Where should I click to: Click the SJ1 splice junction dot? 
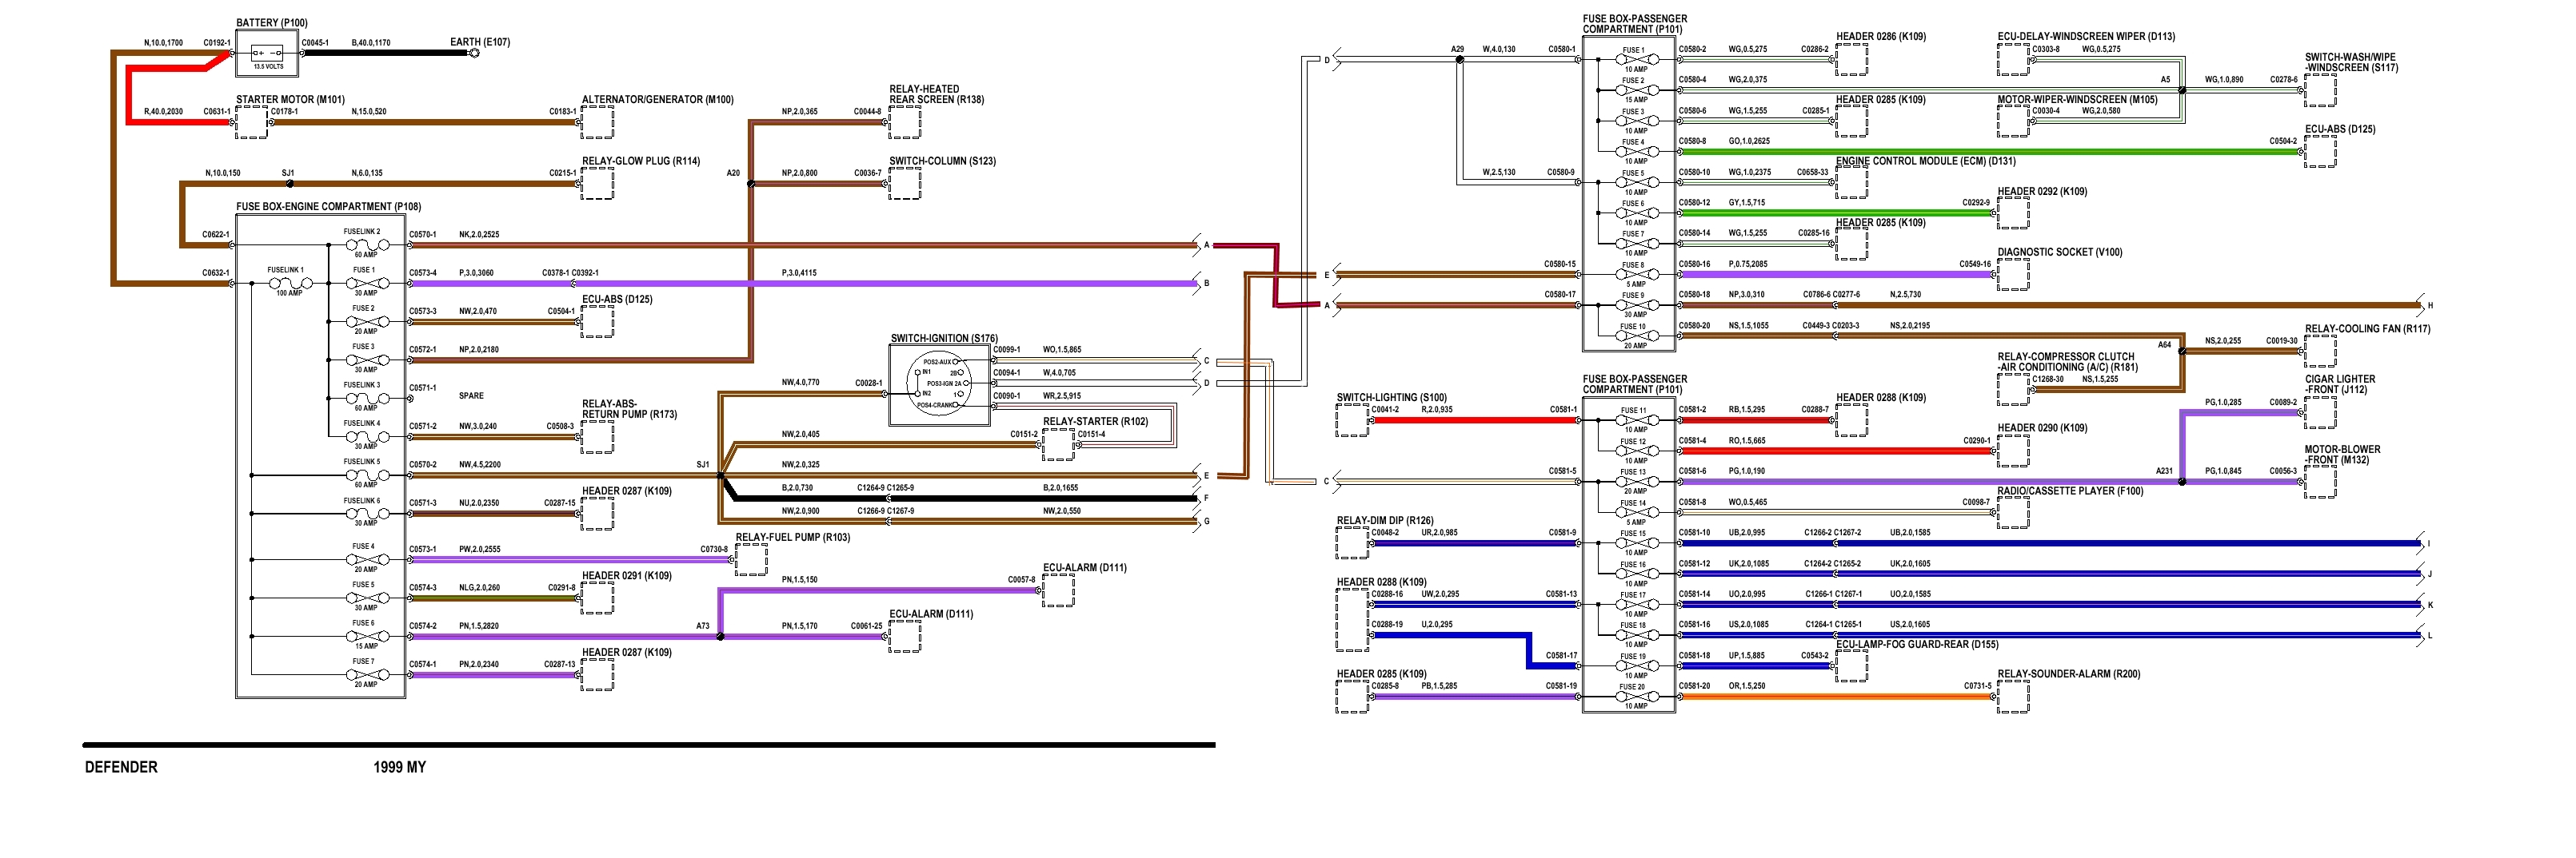[288, 185]
